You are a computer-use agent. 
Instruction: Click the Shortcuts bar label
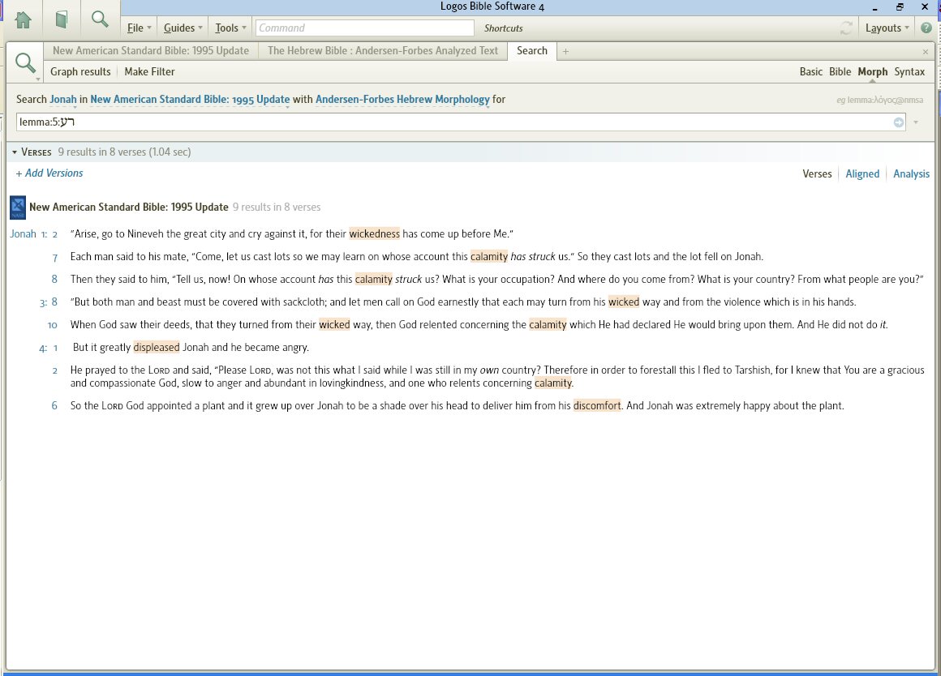[x=503, y=28]
